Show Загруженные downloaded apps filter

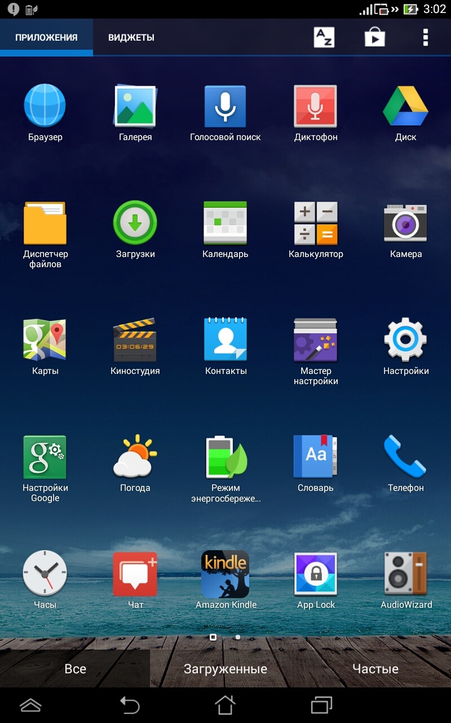(x=225, y=669)
